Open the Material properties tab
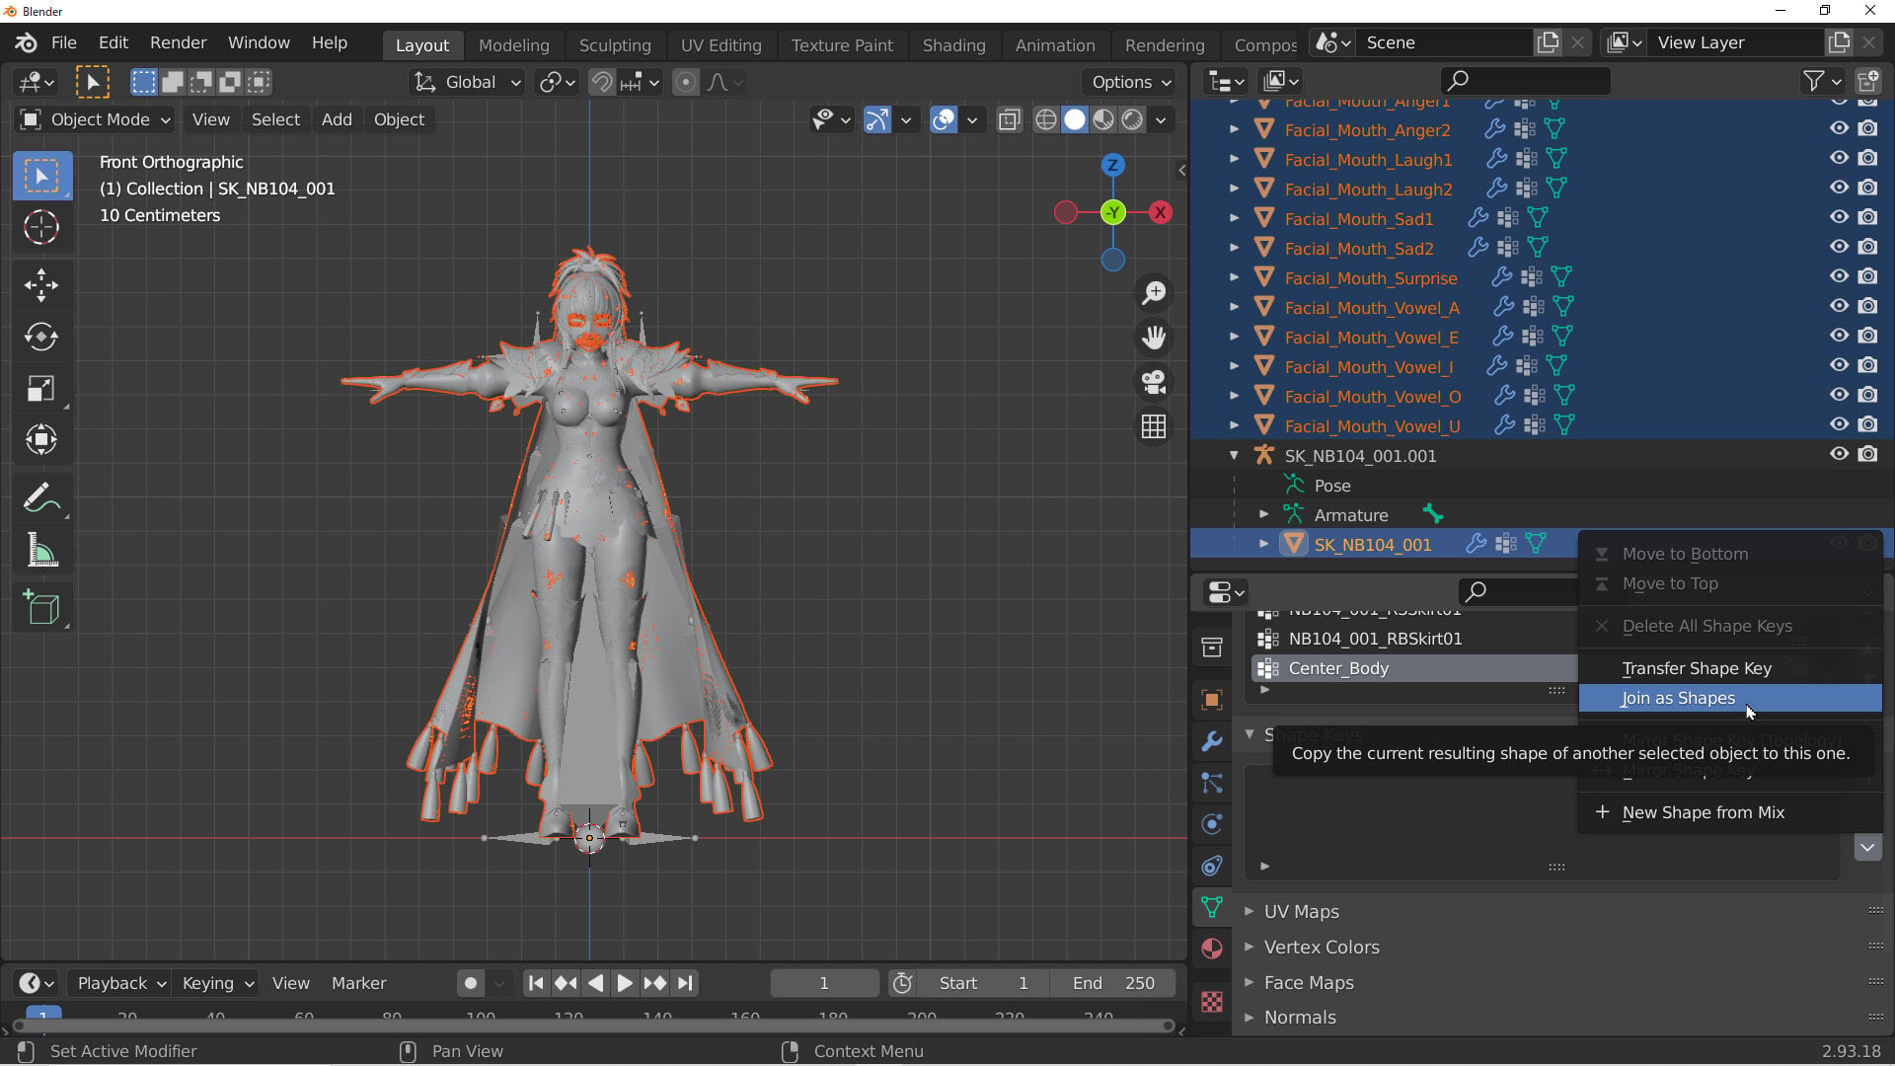This screenshot has height=1066, width=1895. point(1212,949)
